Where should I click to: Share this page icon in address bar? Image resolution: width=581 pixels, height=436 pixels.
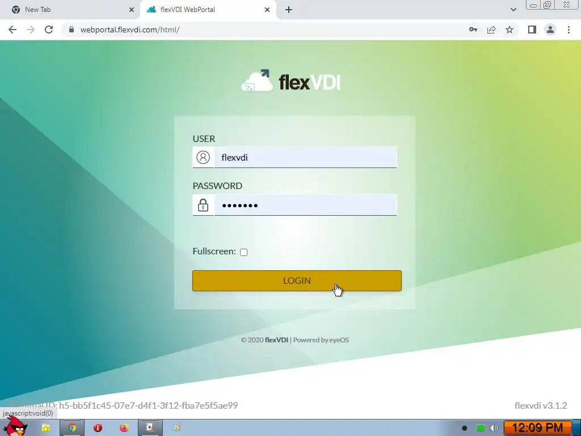pos(491,30)
